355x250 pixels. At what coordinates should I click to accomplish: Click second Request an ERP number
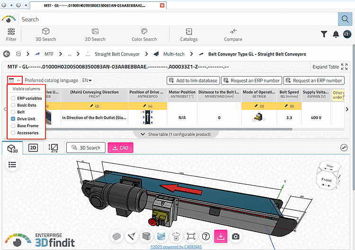pos(314,80)
